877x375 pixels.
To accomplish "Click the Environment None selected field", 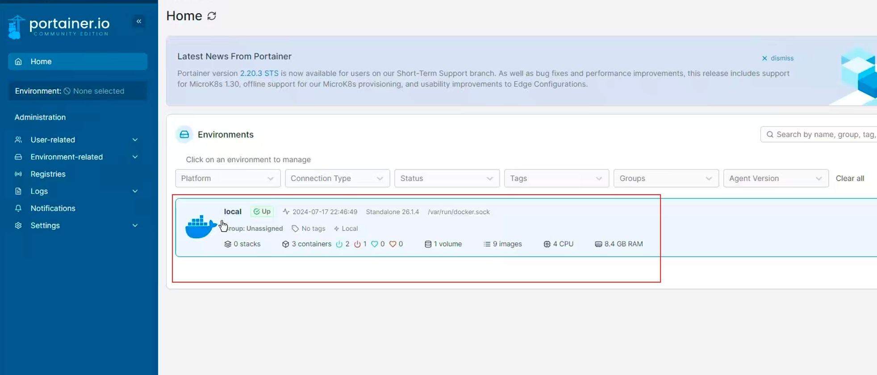I will point(78,91).
